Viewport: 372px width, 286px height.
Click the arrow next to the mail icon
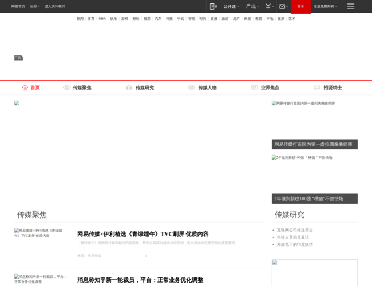click(287, 6)
